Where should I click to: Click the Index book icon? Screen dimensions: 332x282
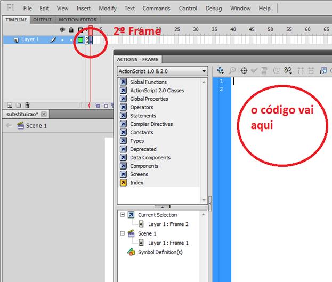pyautogui.click(x=124, y=183)
